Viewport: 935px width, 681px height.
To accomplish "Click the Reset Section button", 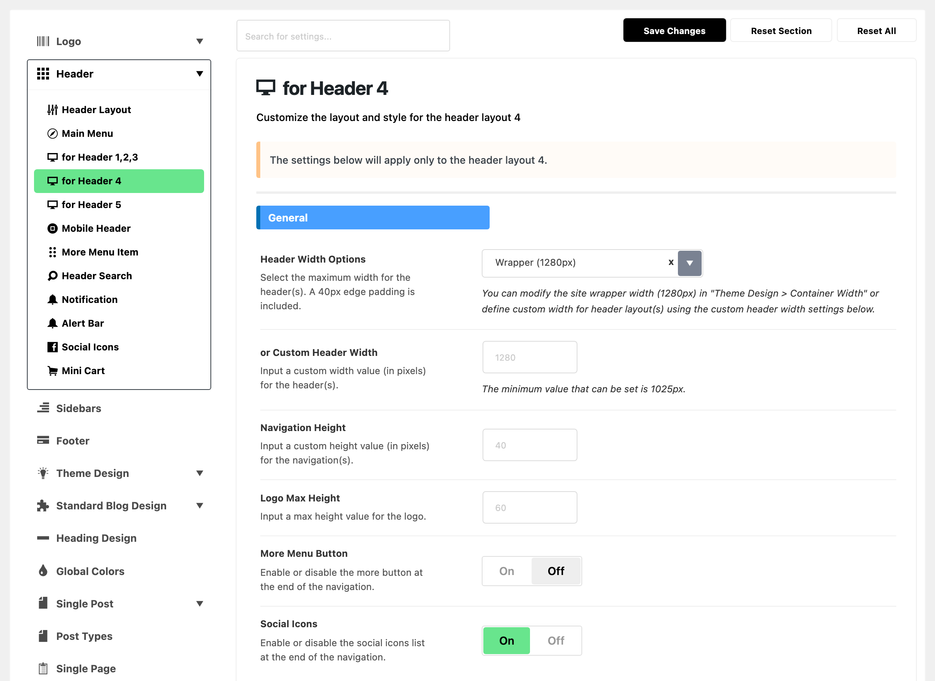I will pyautogui.click(x=781, y=30).
